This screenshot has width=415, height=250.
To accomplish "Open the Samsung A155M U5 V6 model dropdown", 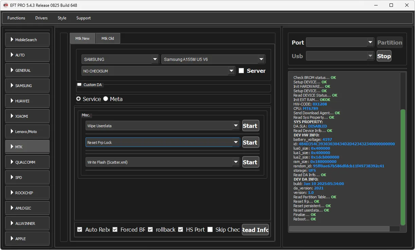I will click(261, 59).
